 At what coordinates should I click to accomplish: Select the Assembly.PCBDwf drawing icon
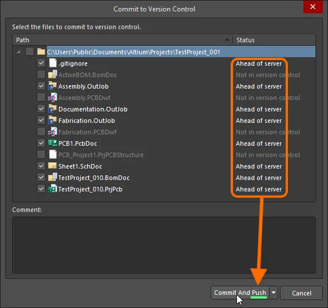[x=53, y=97]
